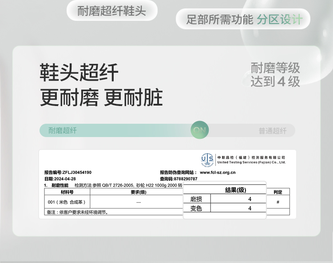Click the 报告防伪查询网站 label
Viewport: 333px width, 263px height.
coord(178,173)
